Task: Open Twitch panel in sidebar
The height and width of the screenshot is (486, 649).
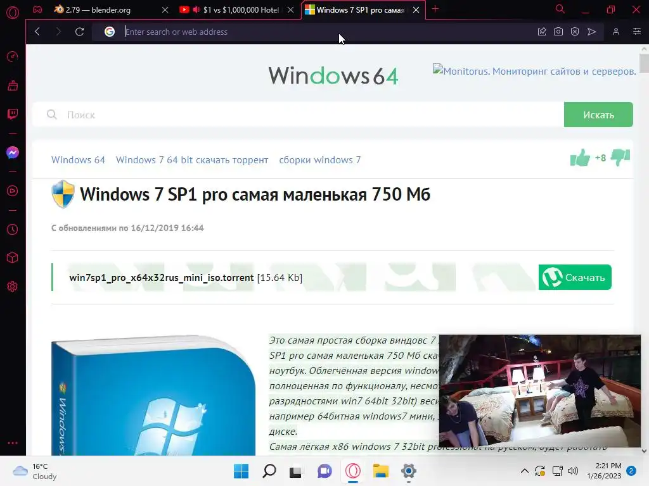Action: pyautogui.click(x=13, y=114)
